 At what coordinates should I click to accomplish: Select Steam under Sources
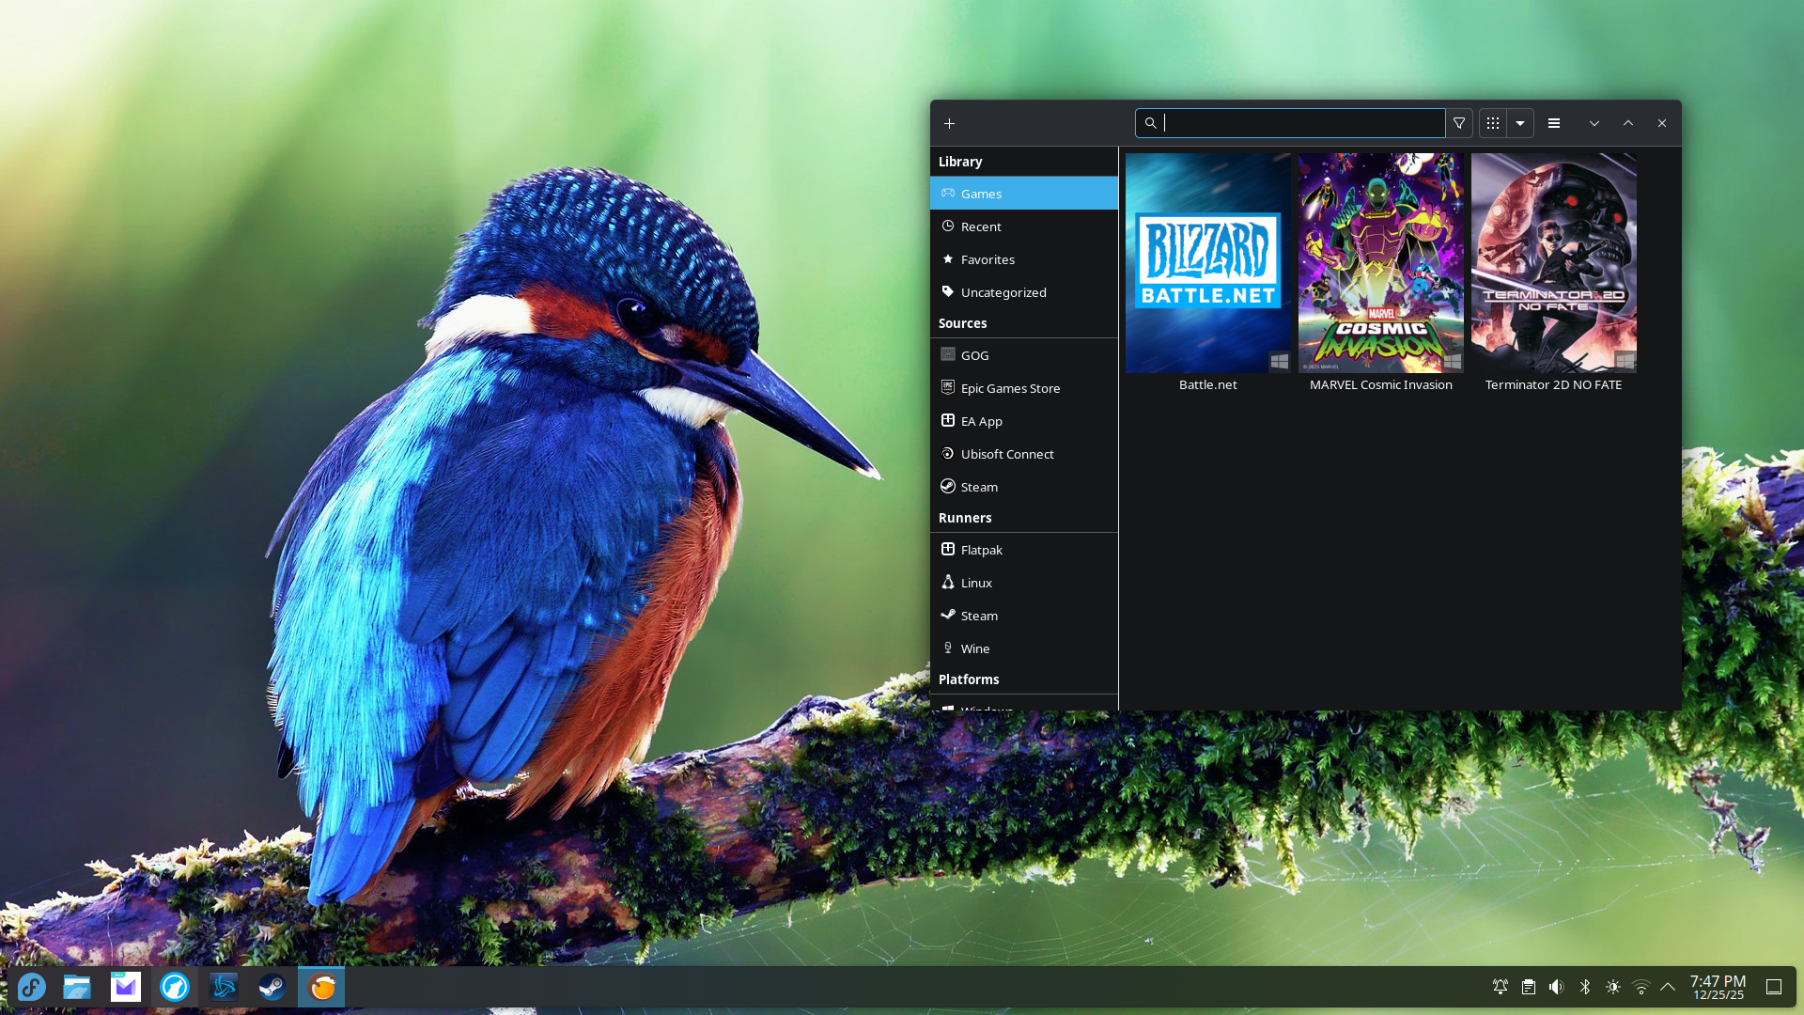click(x=979, y=487)
